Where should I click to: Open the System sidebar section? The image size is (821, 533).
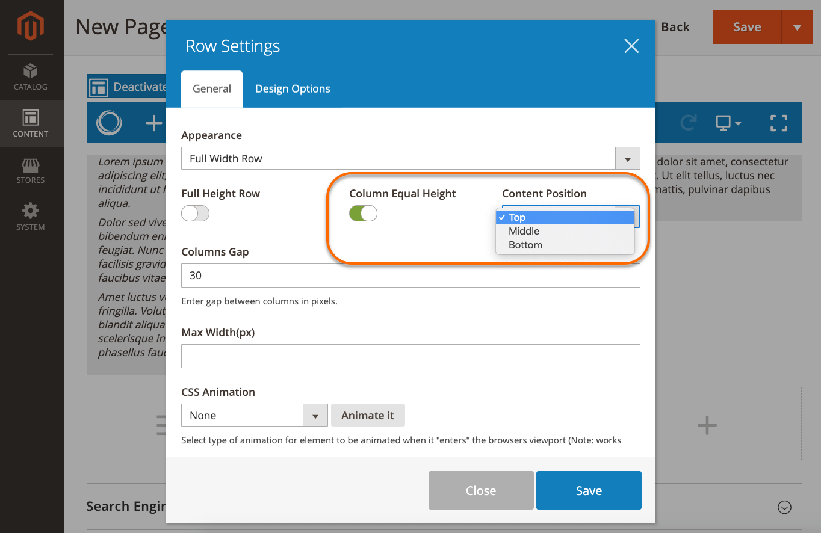tap(31, 217)
